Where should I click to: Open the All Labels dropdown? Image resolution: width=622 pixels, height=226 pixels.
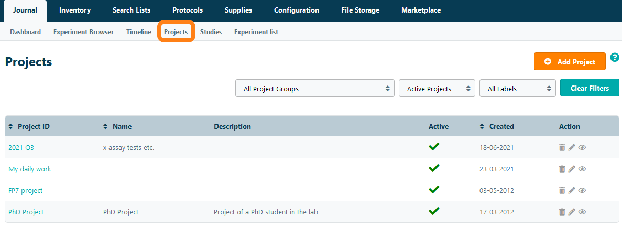(517, 89)
